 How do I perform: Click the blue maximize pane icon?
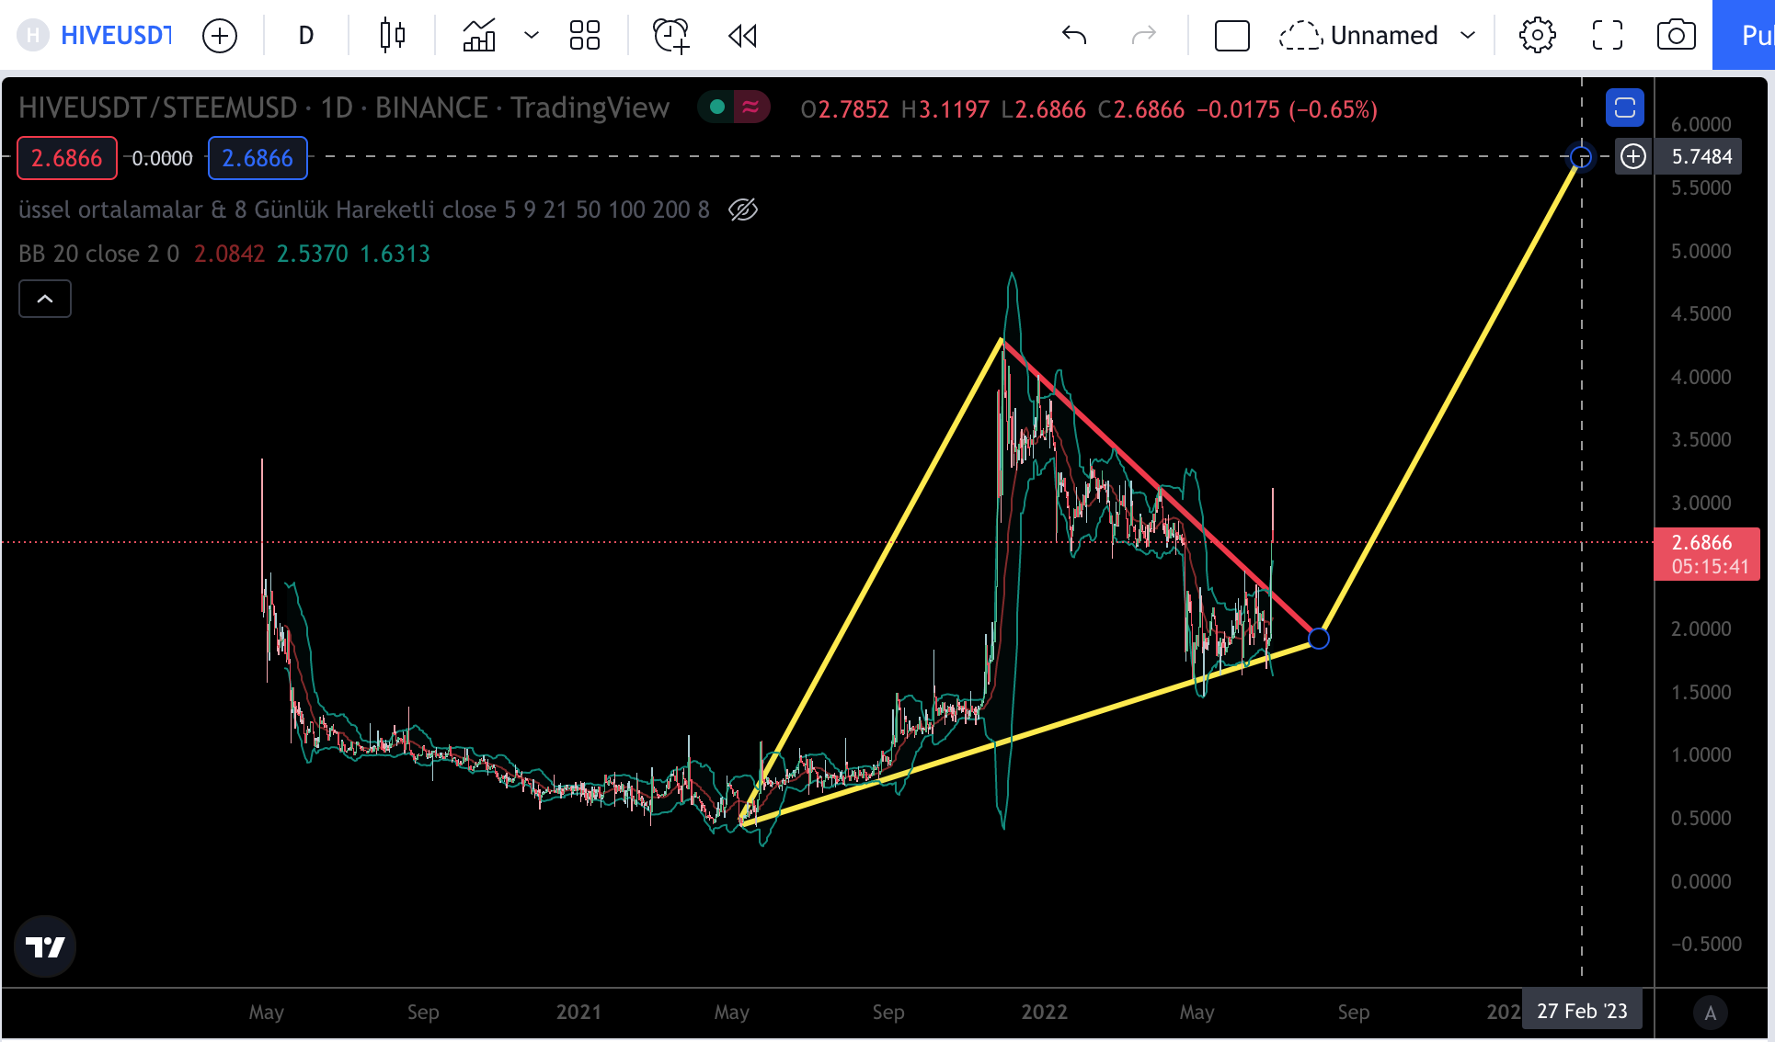click(1625, 108)
